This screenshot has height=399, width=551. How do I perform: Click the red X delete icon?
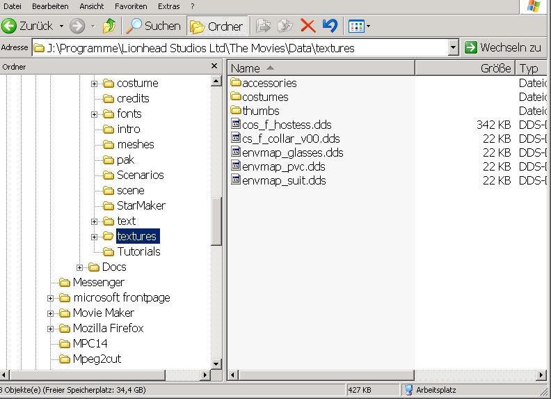[308, 26]
